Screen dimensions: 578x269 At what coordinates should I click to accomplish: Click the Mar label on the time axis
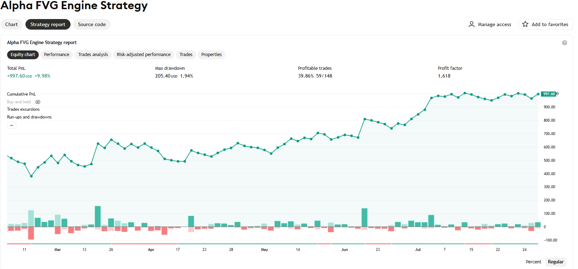pos(58,250)
